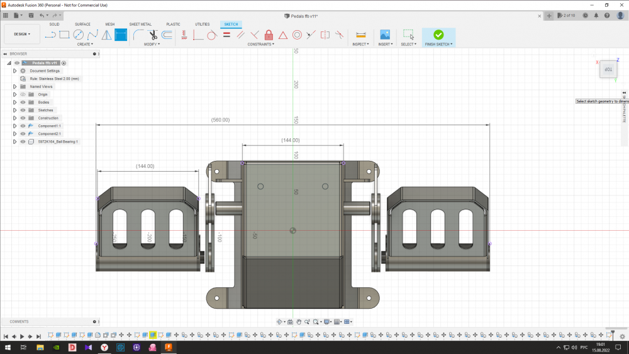Screen dimensions: 629x354
Task: Open the CONSTRAINTS menu label
Action: 261,44
